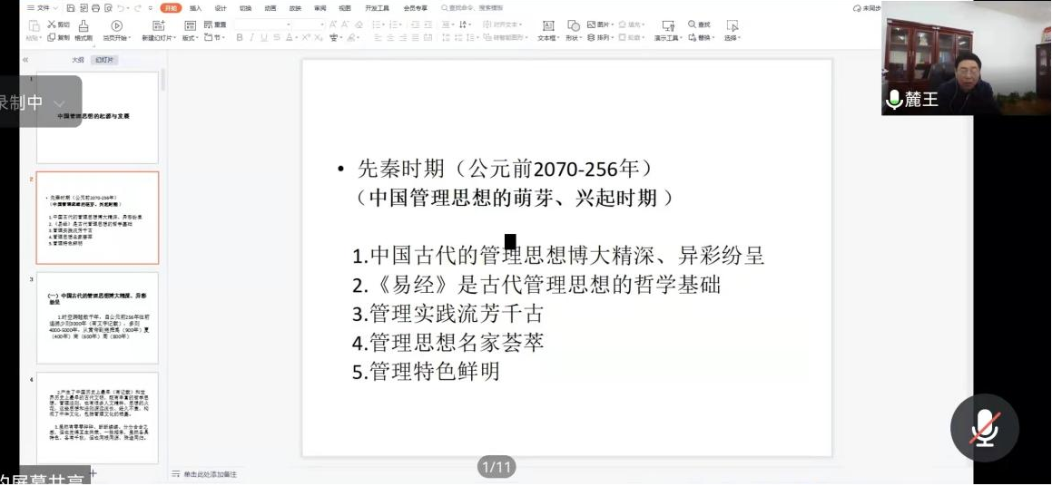Open the 文件 menu
The height and width of the screenshot is (486, 1052).
[42, 8]
